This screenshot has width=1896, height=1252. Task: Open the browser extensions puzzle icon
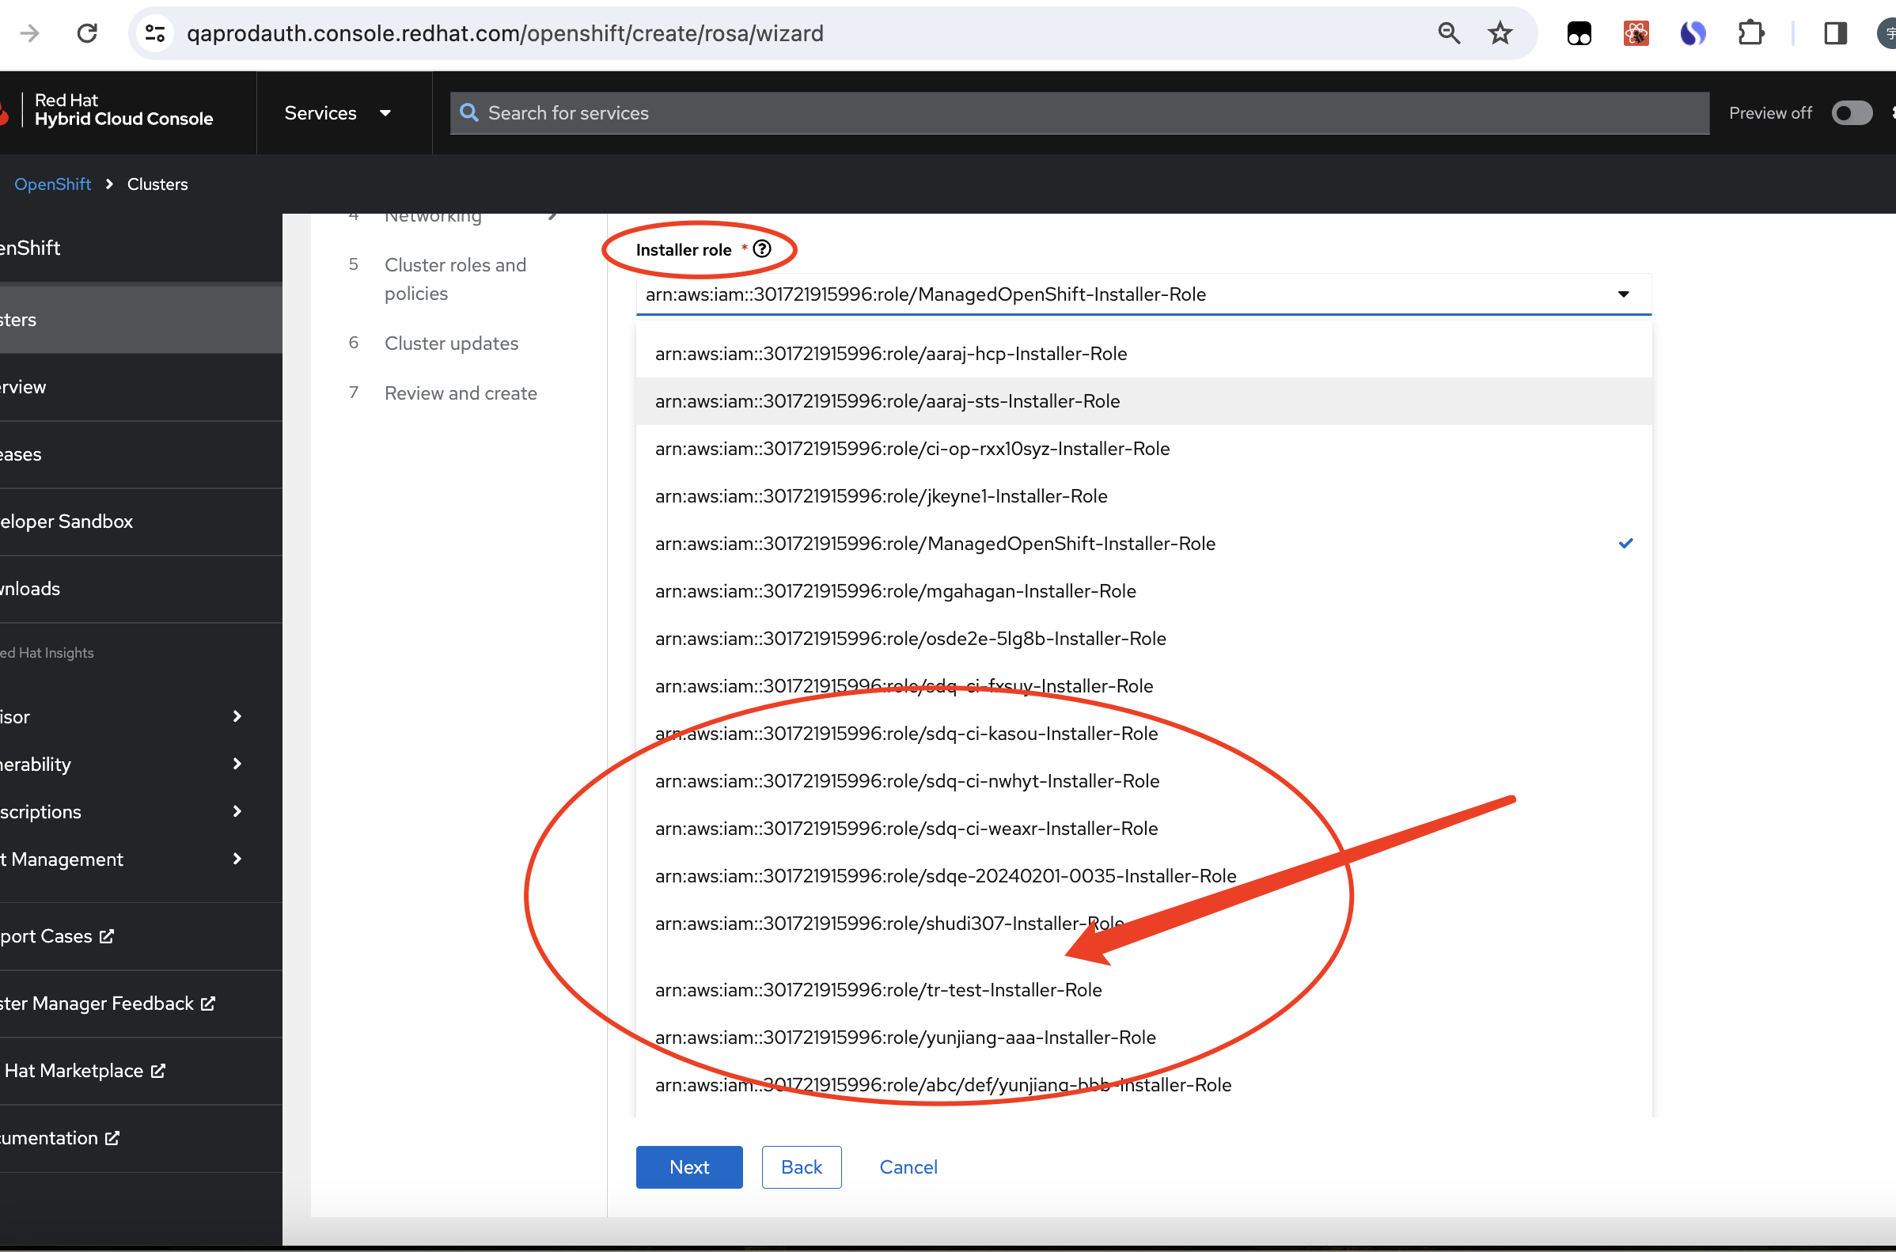point(1750,32)
